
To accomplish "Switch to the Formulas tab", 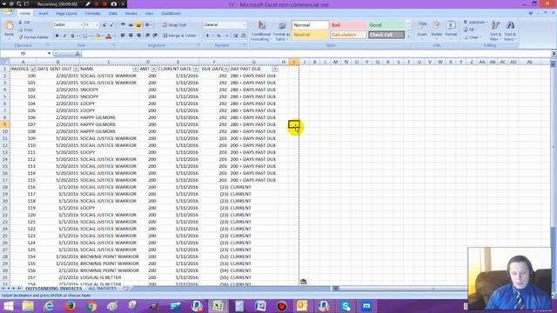I will 93,14.
